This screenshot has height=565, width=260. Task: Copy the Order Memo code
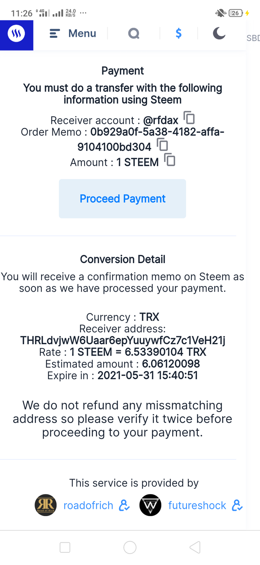162,144
